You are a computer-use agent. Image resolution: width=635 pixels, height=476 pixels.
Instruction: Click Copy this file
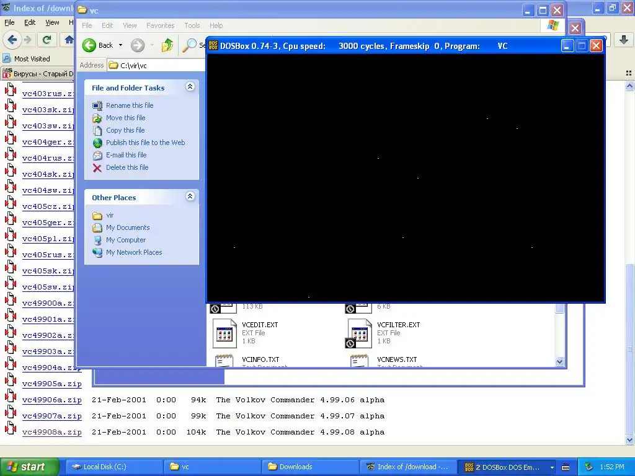pyautogui.click(x=125, y=130)
